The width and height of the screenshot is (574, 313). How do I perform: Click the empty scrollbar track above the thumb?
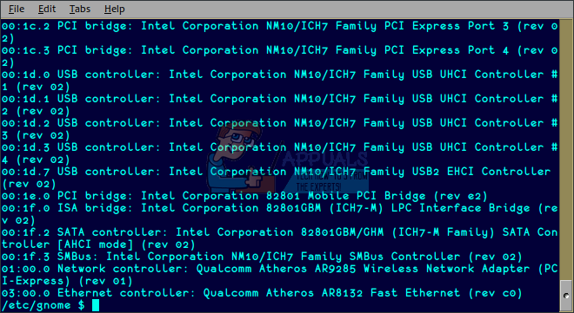[x=566, y=150]
